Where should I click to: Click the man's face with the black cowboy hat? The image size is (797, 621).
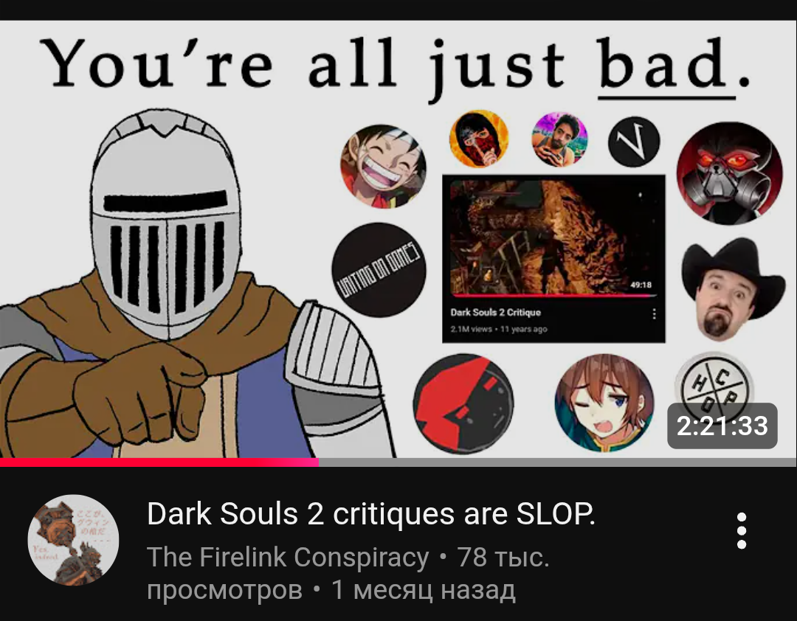(x=733, y=288)
